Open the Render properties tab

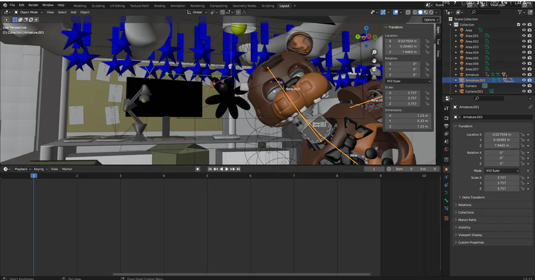446,118
